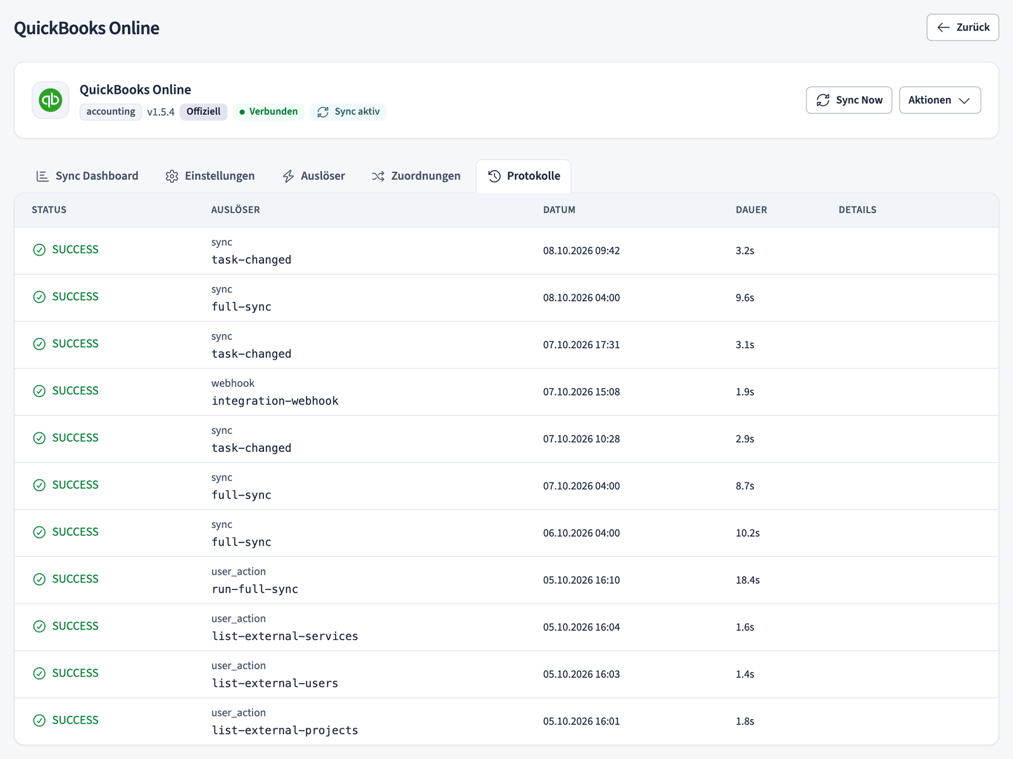Click the DATUM column header
The width and height of the screenshot is (1013, 759).
tap(559, 210)
